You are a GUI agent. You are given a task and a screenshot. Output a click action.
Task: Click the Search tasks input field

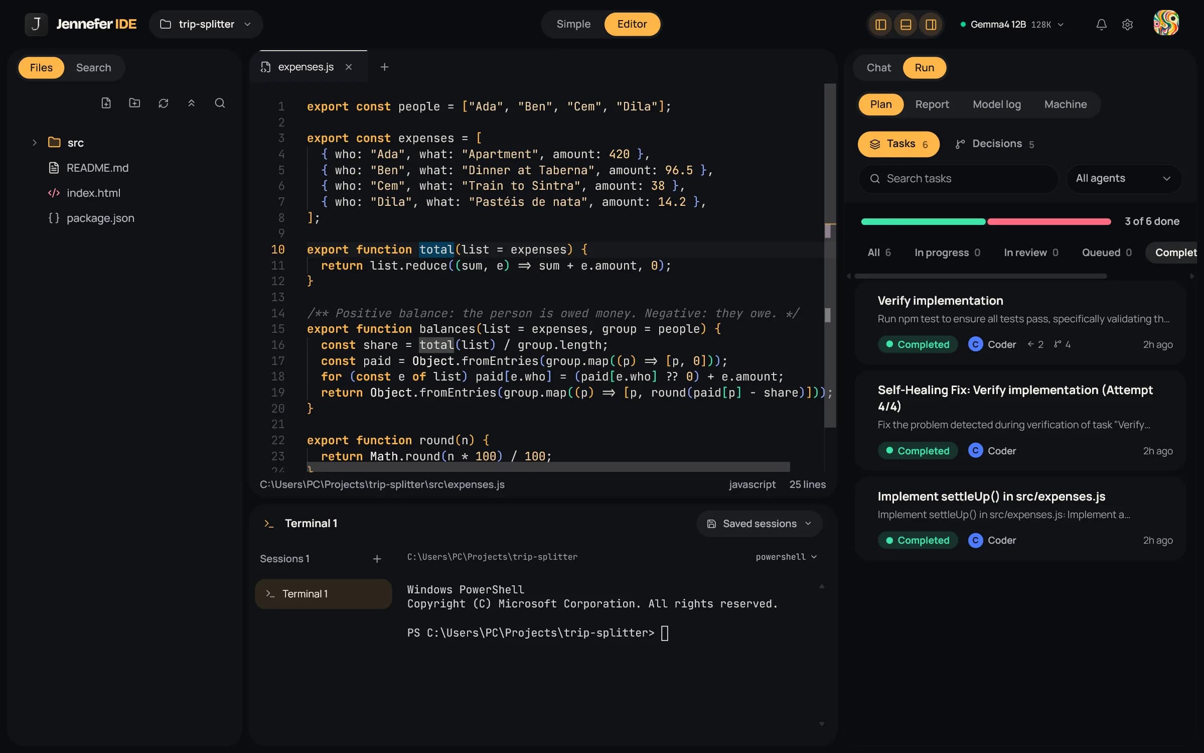click(x=958, y=179)
